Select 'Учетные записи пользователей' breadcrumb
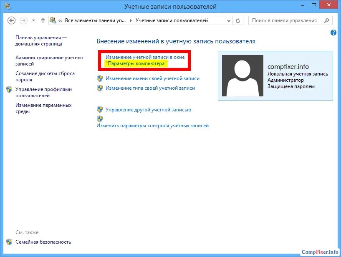 click(172, 20)
